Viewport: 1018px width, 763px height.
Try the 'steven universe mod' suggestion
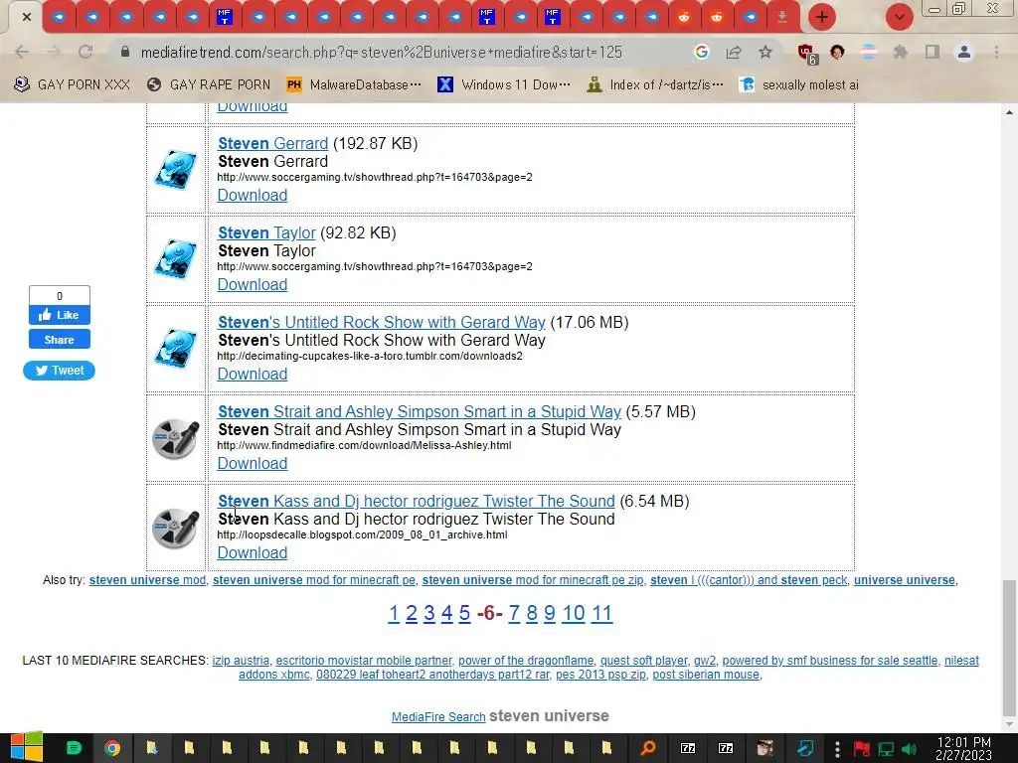(x=147, y=580)
